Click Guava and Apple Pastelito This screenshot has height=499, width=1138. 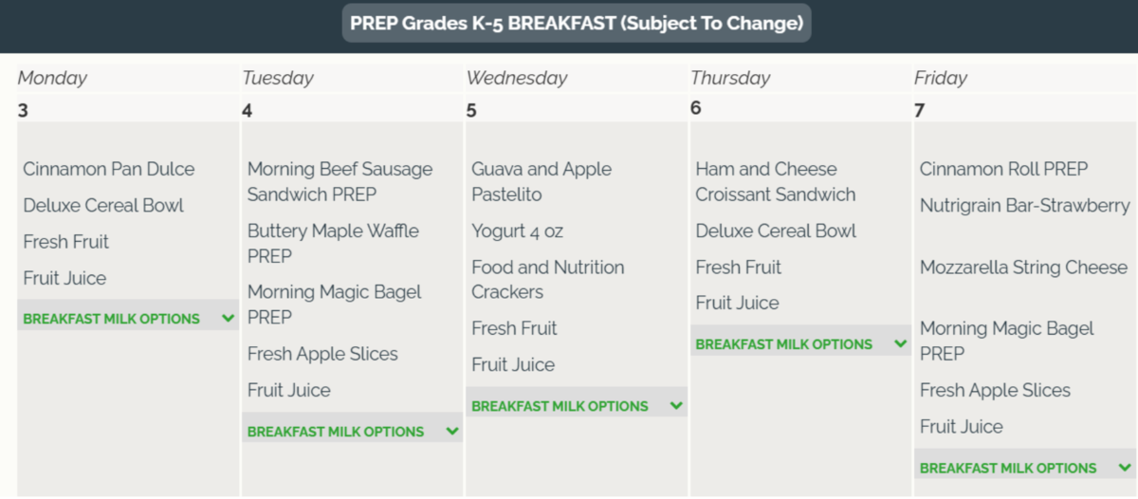coord(541,182)
